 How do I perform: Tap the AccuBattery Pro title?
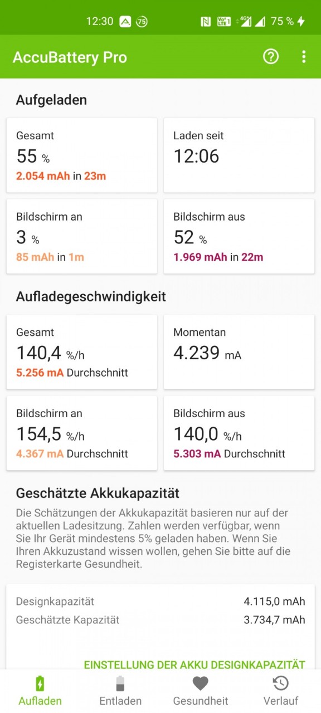coord(70,57)
